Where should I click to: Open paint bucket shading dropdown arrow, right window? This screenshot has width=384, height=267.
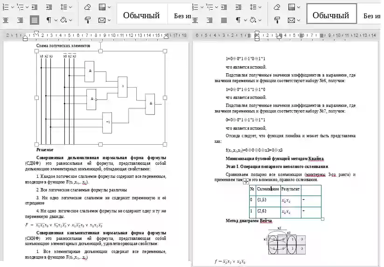click(260, 20)
